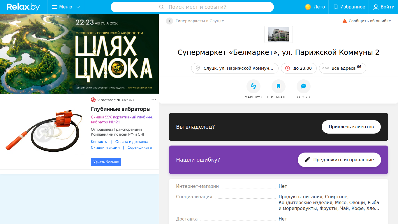The image size is (398, 224).
Task: Open the Гипермаркеты в Слуцке breadcrumb
Action: tap(200, 21)
